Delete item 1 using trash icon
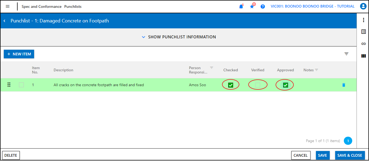The height and width of the screenshot is (161, 369). (x=344, y=85)
